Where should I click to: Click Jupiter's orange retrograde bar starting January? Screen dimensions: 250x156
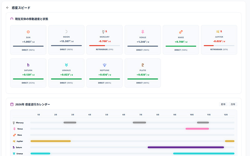pyautogui.click(x=51, y=141)
